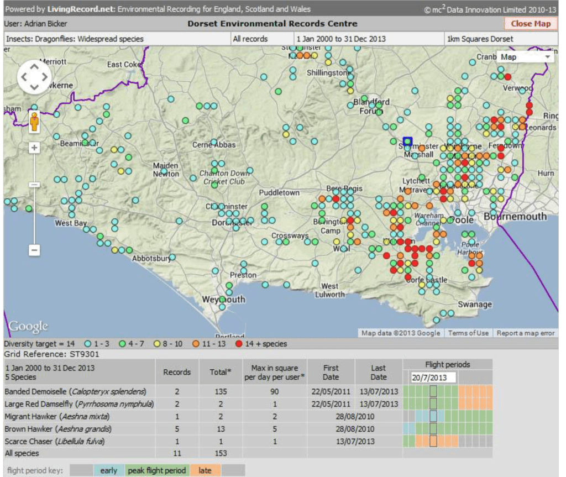Open the Terms of Use link
The width and height of the screenshot is (566, 477).
click(468, 333)
